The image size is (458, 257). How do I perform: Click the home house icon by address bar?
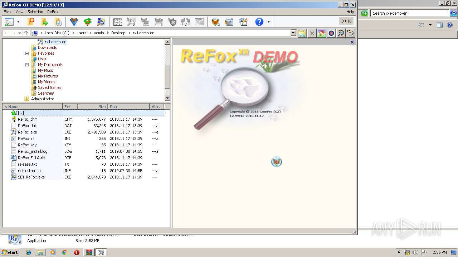tap(322, 33)
